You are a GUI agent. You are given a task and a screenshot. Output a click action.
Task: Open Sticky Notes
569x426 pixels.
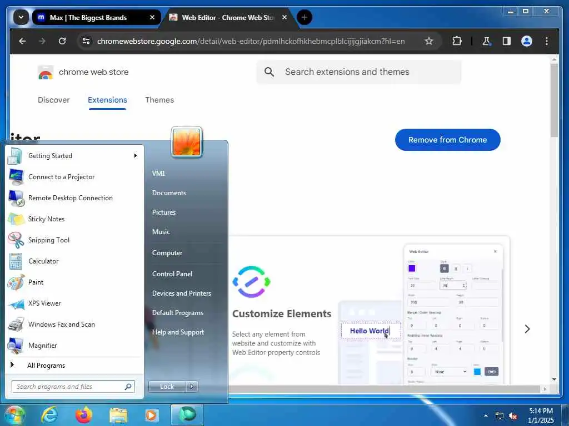point(74,219)
